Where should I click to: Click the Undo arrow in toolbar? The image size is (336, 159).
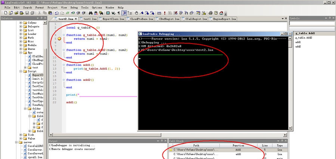(56, 12)
